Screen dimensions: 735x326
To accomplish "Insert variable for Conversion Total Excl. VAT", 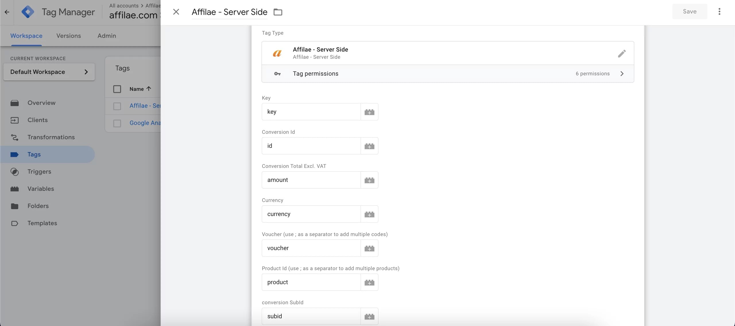I will 369,180.
